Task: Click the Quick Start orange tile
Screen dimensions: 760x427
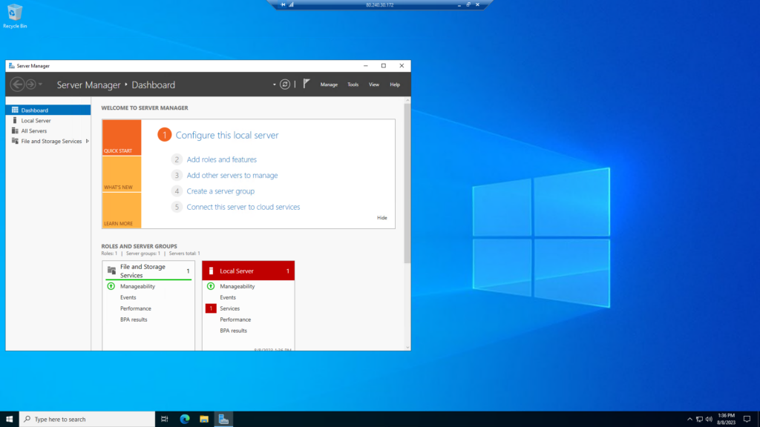Action: coord(122,137)
